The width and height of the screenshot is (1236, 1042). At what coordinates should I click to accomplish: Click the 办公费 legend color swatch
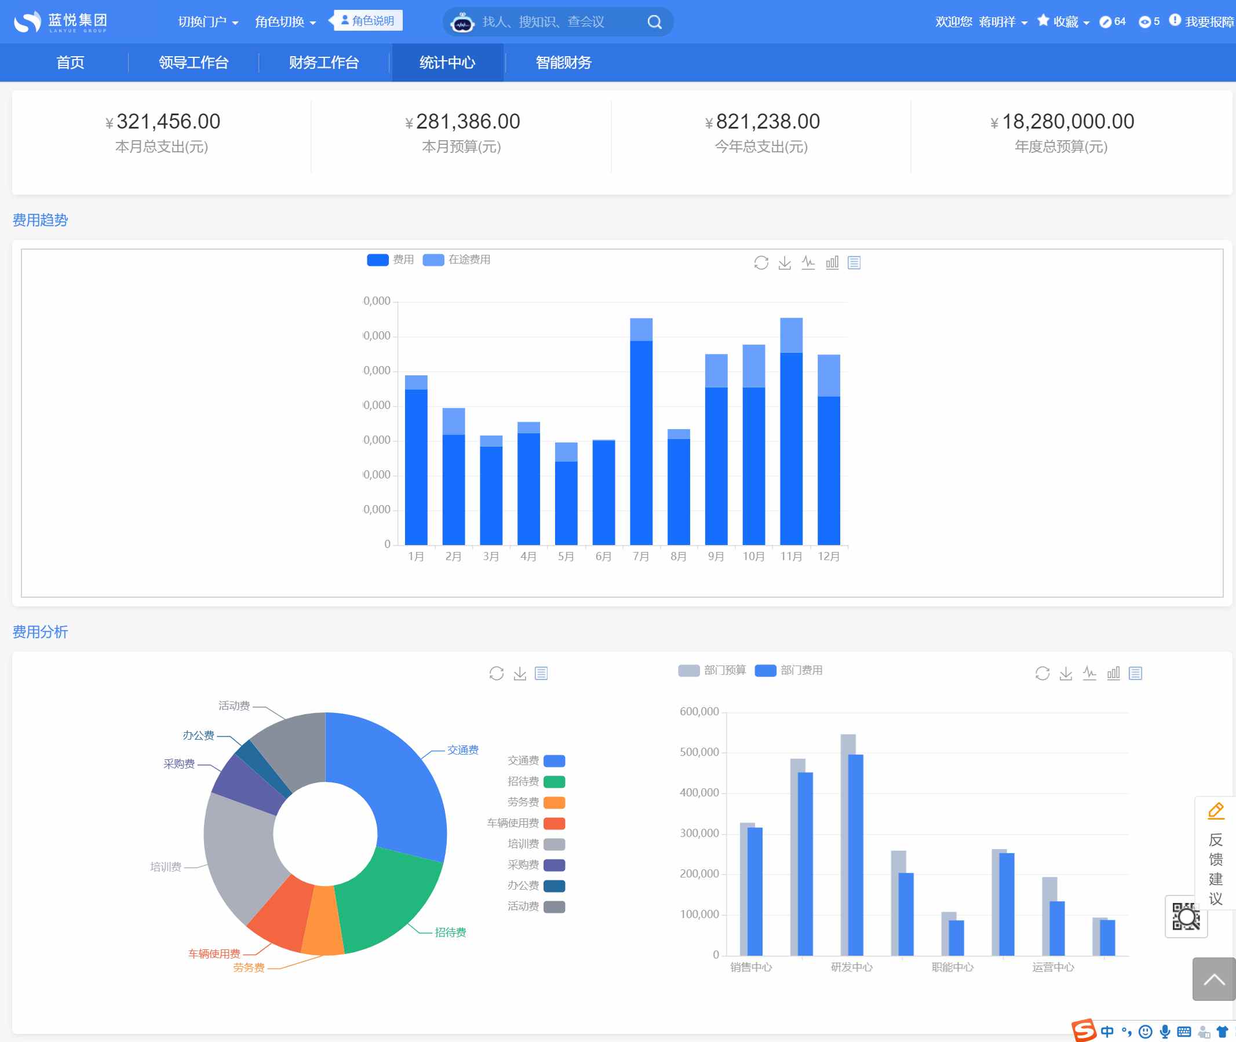pyautogui.click(x=554, y=886)
